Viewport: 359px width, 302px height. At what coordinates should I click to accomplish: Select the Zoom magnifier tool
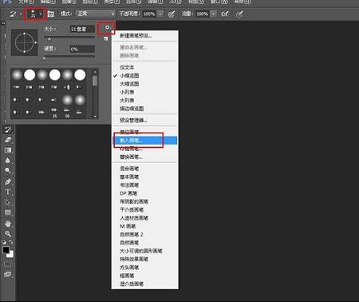tap(8, 234)
